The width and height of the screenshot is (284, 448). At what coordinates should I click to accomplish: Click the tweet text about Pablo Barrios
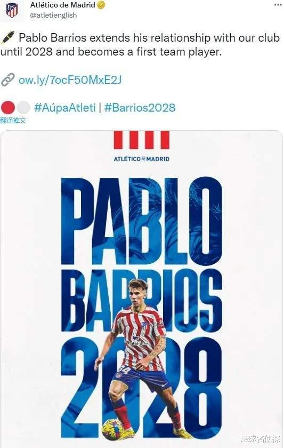tap(140, 44)
